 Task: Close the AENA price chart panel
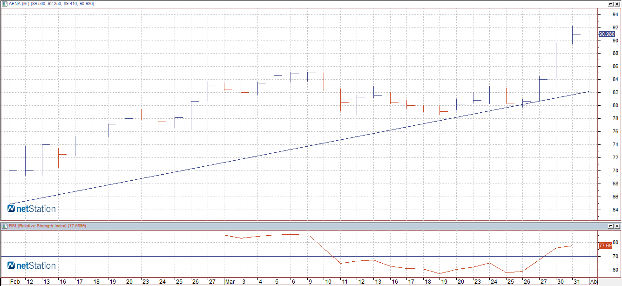[x=617, y=4]
